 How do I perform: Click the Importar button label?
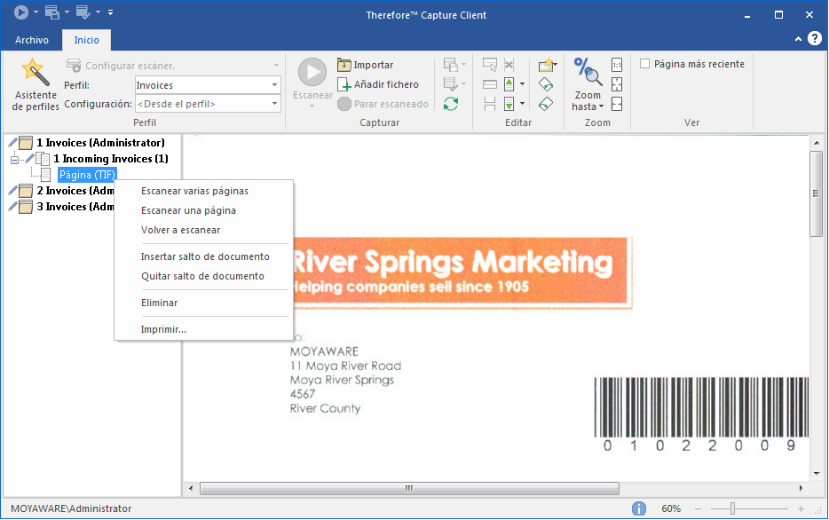[x=374, y=65]
